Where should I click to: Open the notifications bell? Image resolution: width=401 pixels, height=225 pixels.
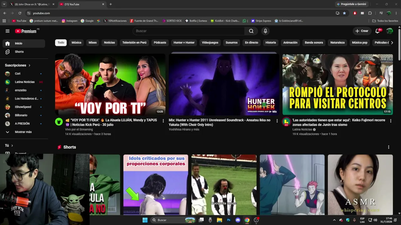click(378, 31)
